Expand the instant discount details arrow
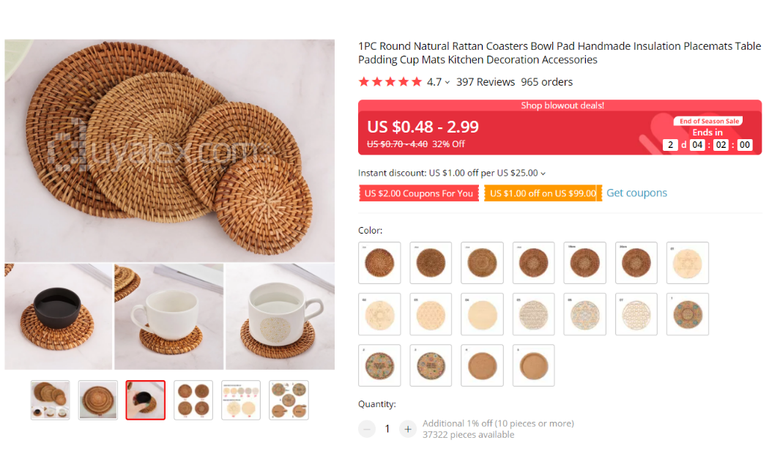Viewport: 769px width, 476px height. point(543,174)
